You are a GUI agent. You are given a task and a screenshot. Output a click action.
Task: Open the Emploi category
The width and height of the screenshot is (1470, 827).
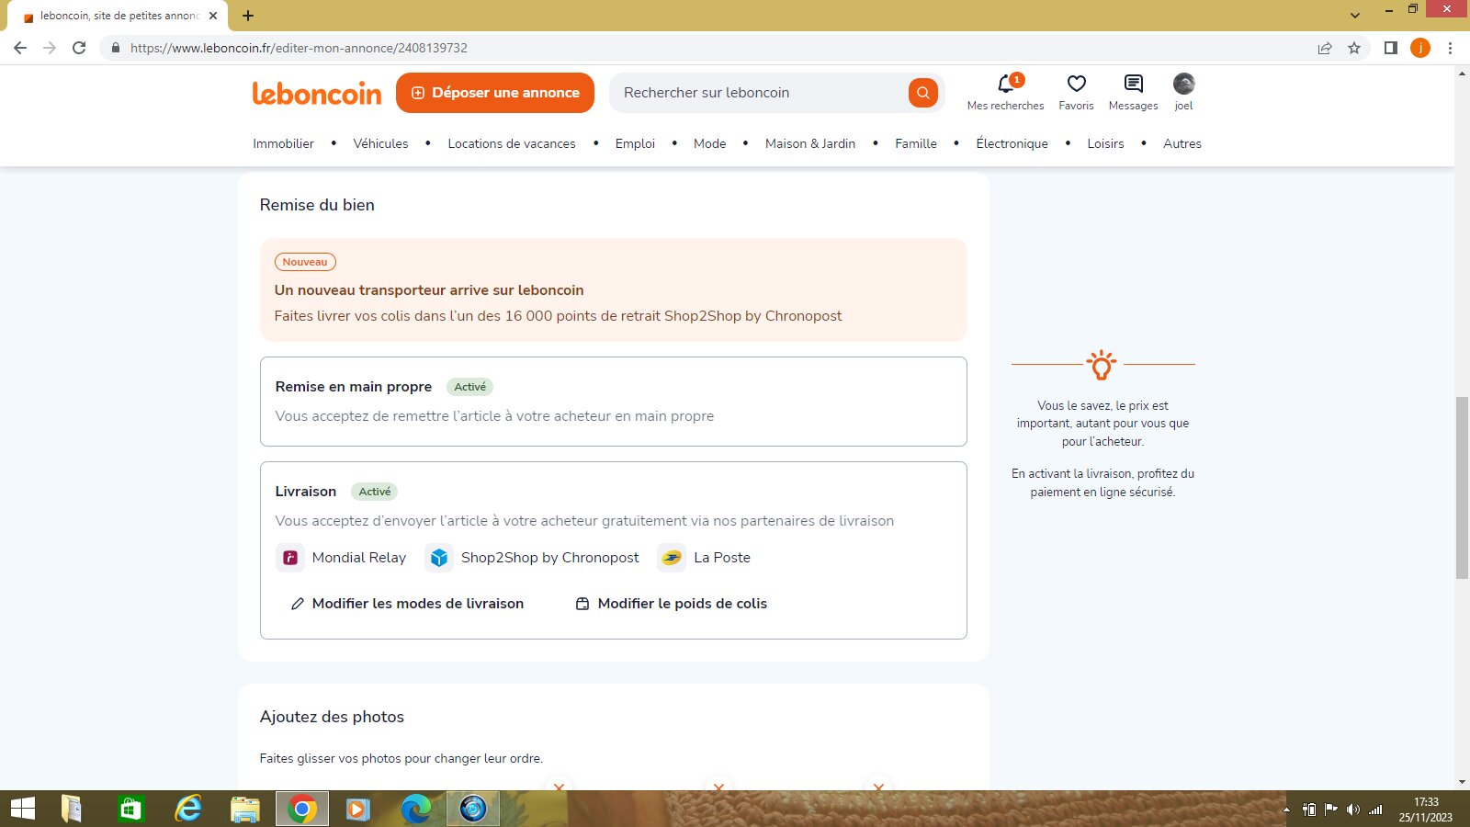(x=635, y=143)
